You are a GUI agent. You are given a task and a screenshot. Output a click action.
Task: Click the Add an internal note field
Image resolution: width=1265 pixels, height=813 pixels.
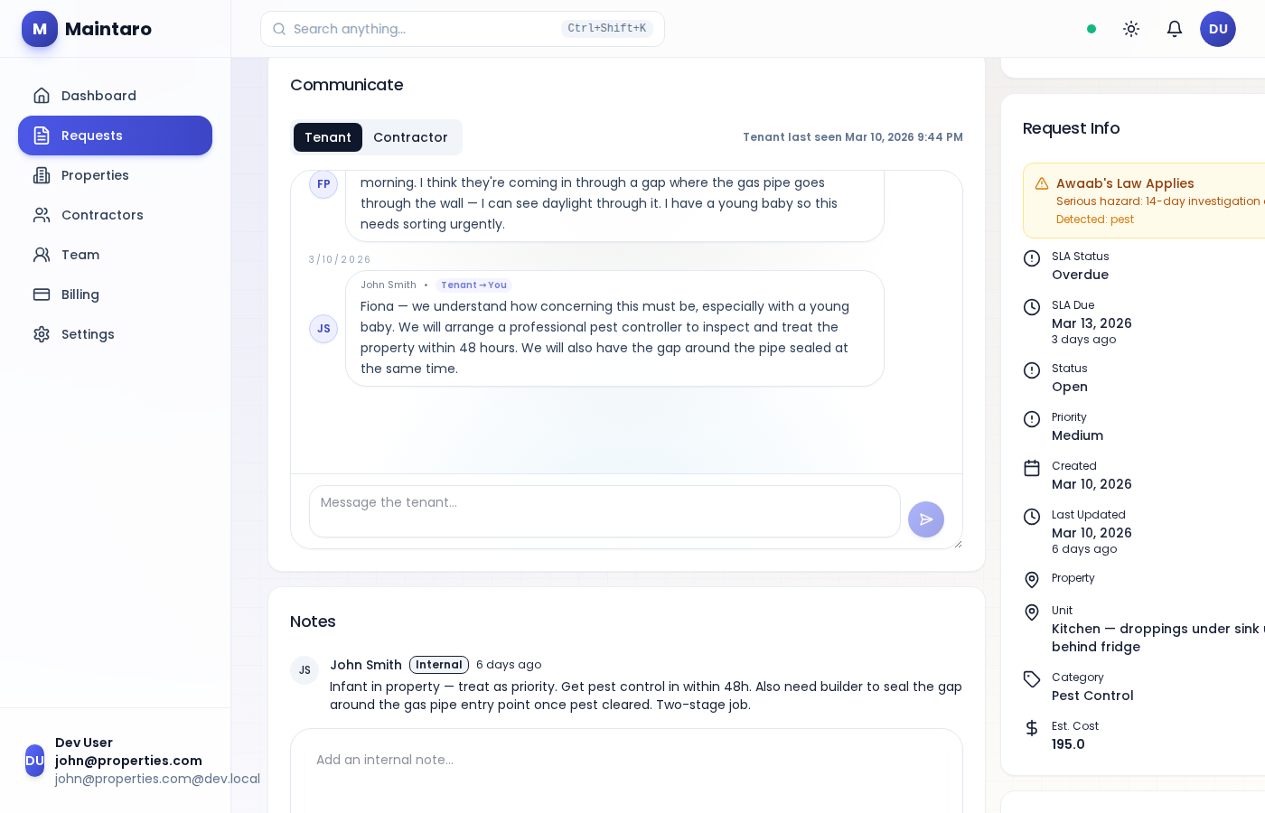coord(626,761)
